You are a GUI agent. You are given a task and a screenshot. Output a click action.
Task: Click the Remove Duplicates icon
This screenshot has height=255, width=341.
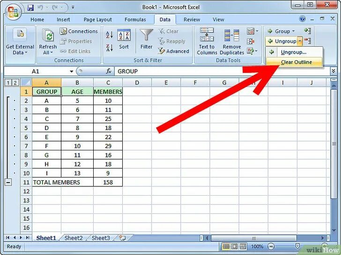pyautogui.click(x=232, y=35)
